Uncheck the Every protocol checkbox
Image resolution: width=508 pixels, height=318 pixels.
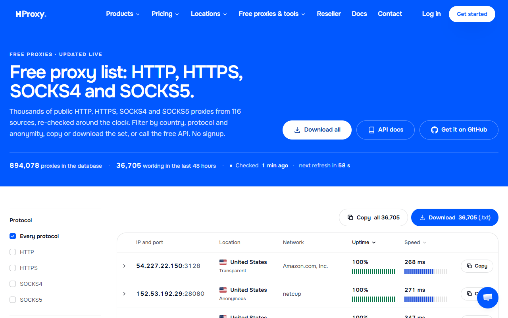click(13, 236)
